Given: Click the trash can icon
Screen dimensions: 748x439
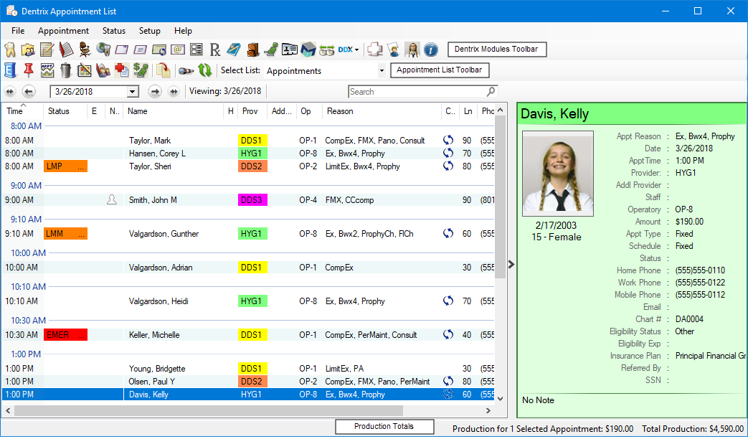Looking at the screenshot, I should point(66,70).
